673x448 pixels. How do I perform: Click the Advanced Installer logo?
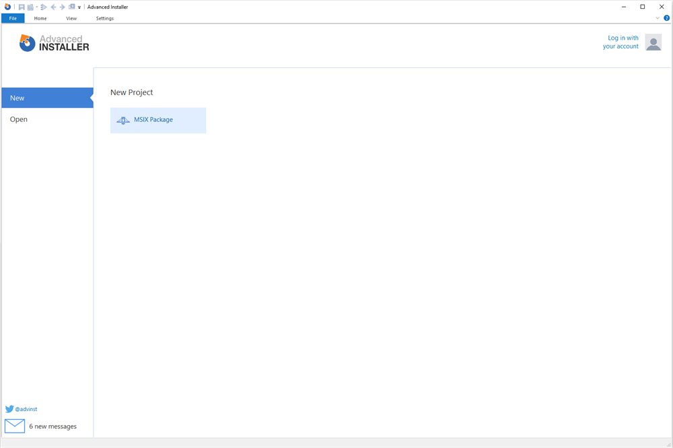54,43
